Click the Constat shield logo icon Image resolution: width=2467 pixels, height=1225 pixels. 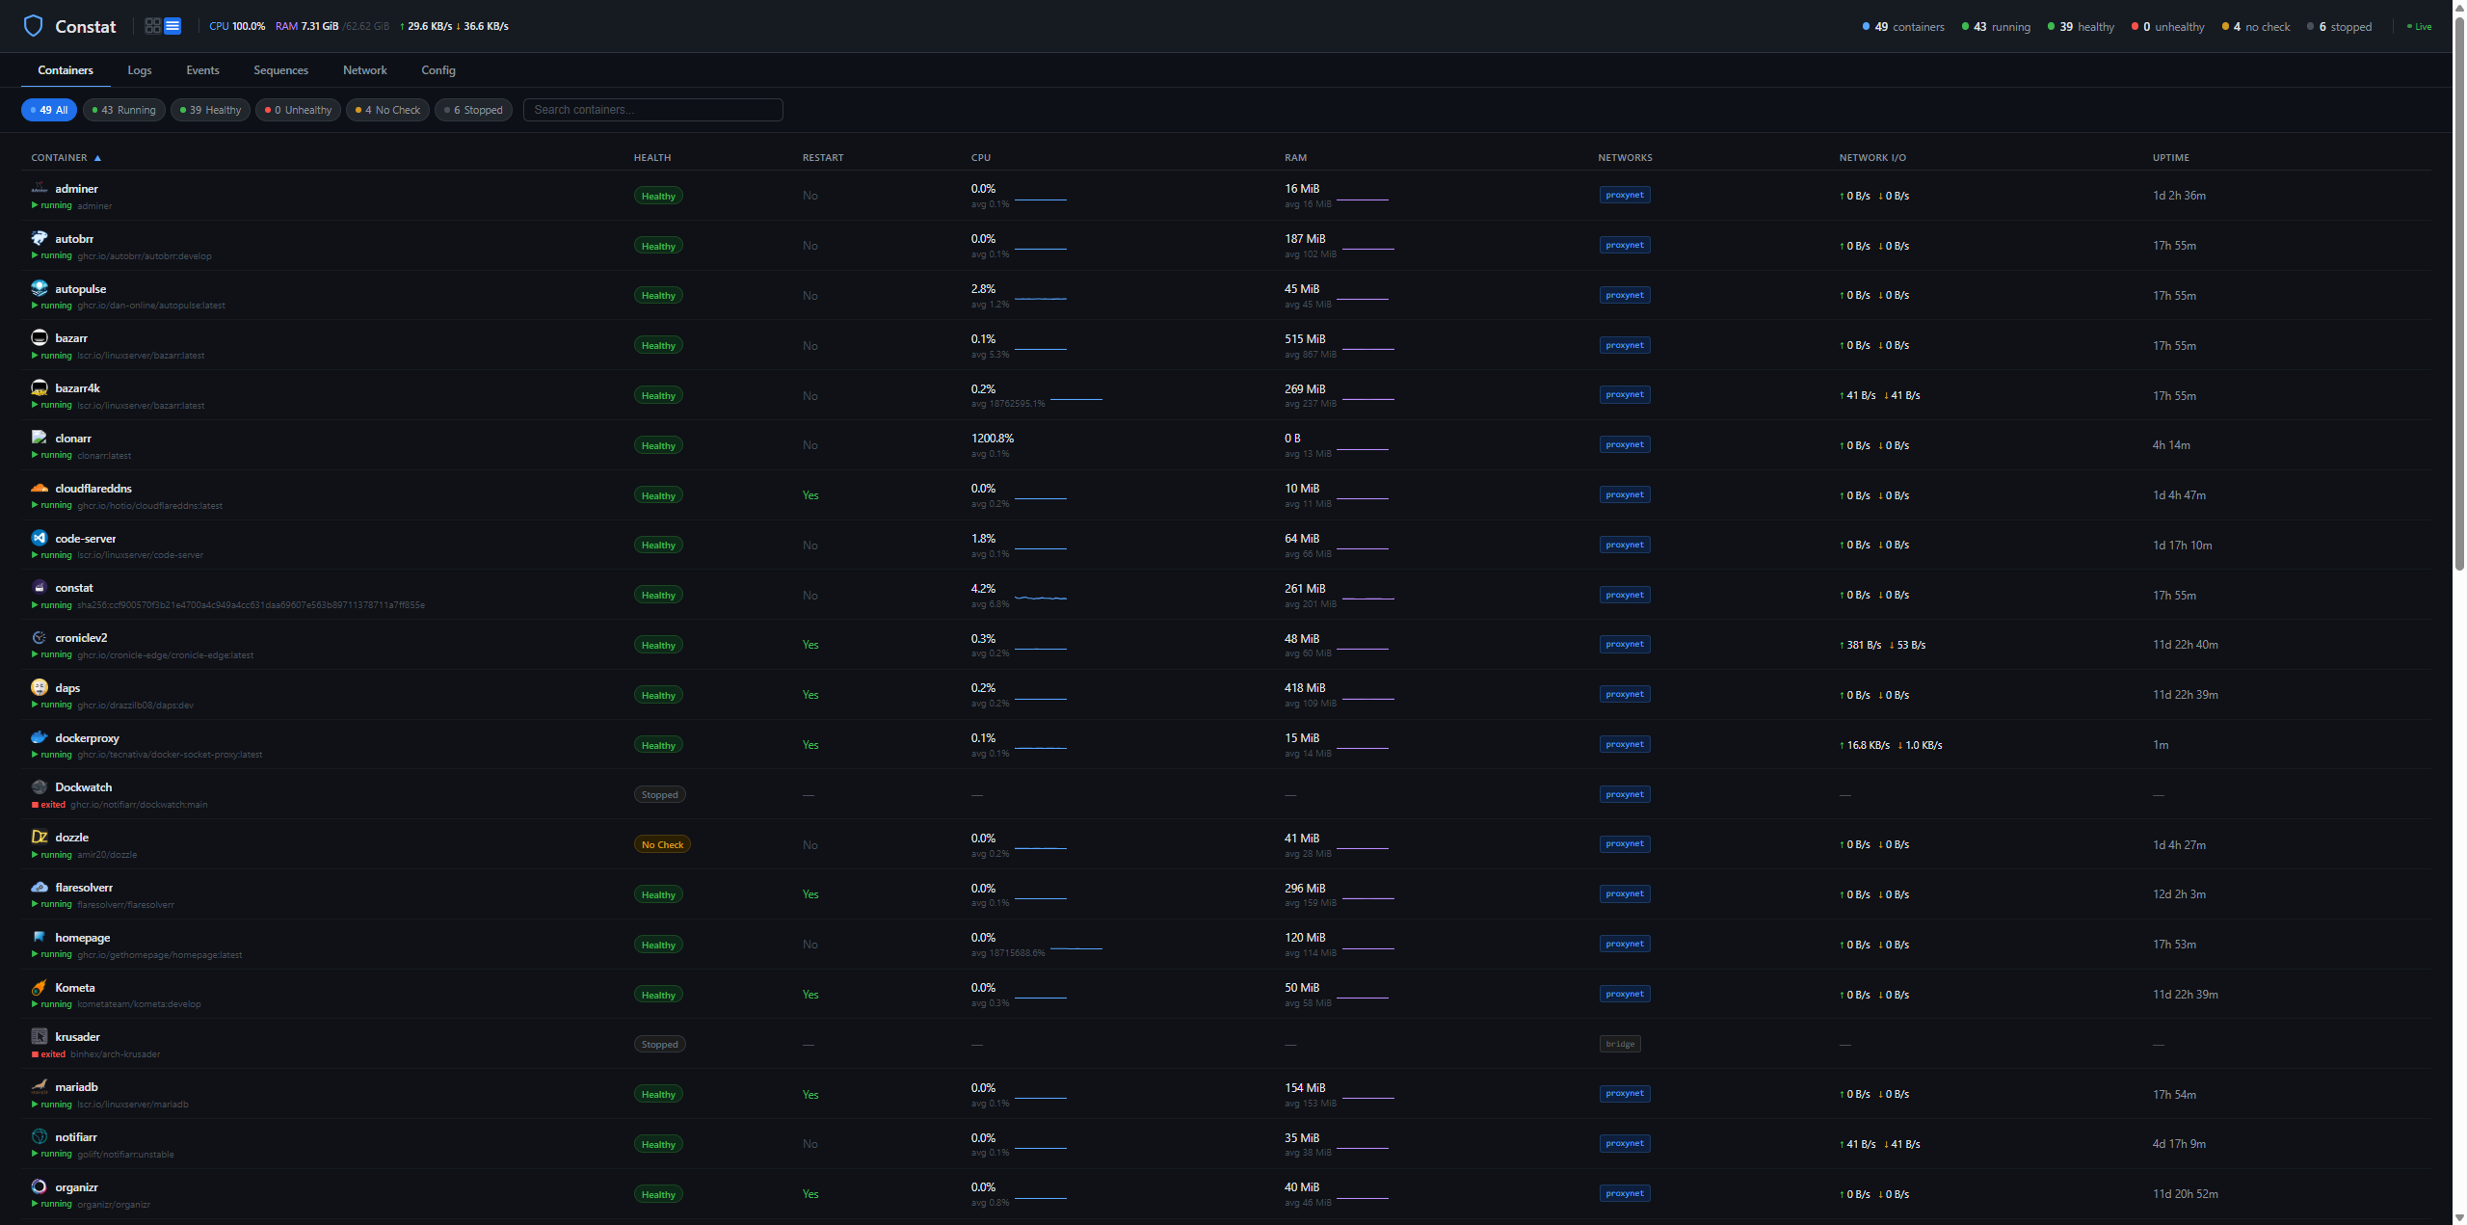[33, 26]
